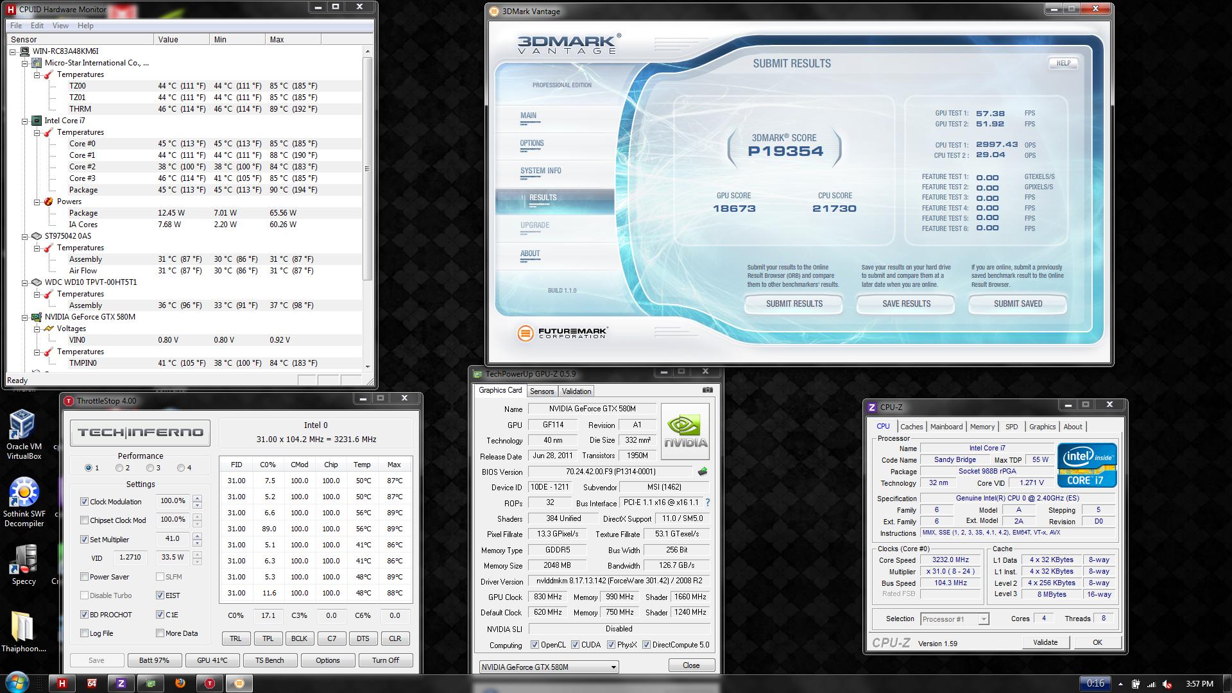Click the Futuremark logo in 3DMark Vantage
Screen dimensions: 1232x693
click(x=563, y=333)
